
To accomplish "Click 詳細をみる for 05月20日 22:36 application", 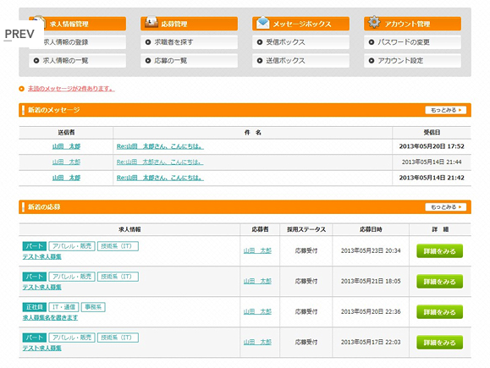I will (x=439, y=312).
